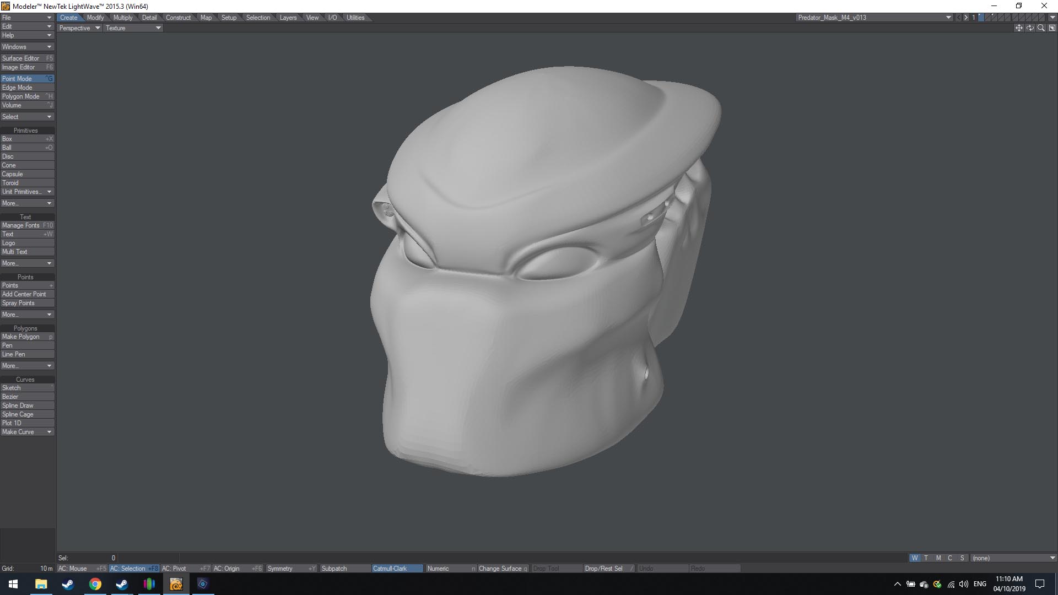Expand the Select dropdown
The width and height of the screenshot is (1058, 595).
tap(27, 117)
